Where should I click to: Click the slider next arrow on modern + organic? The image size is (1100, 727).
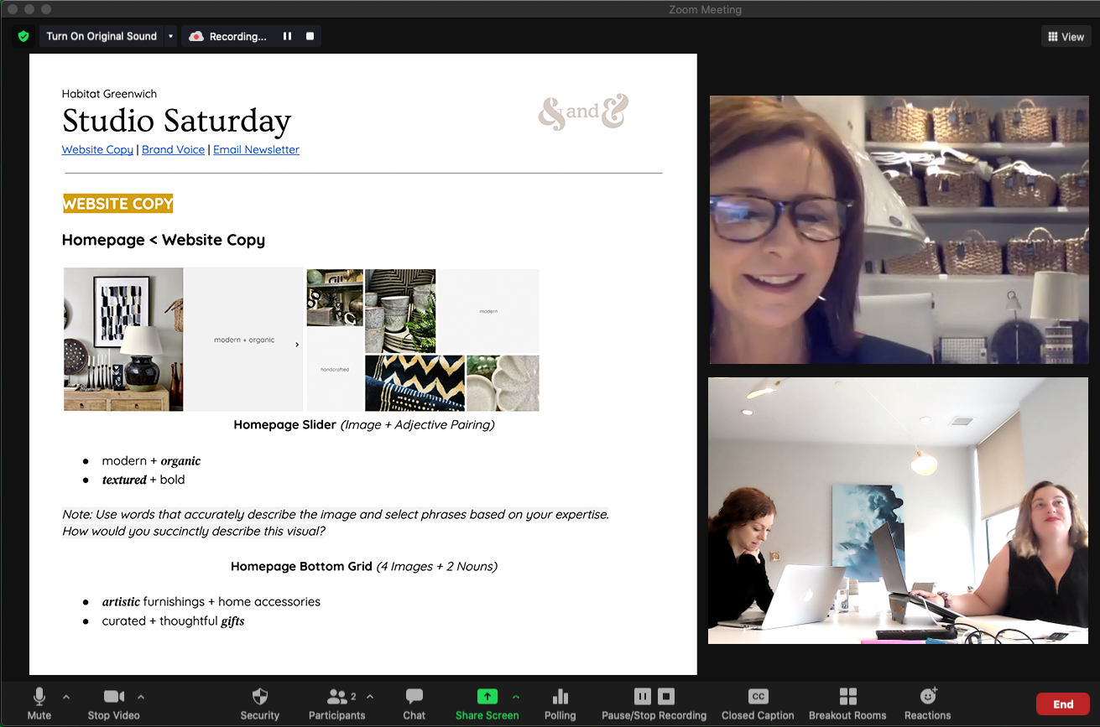click(297, 344)
